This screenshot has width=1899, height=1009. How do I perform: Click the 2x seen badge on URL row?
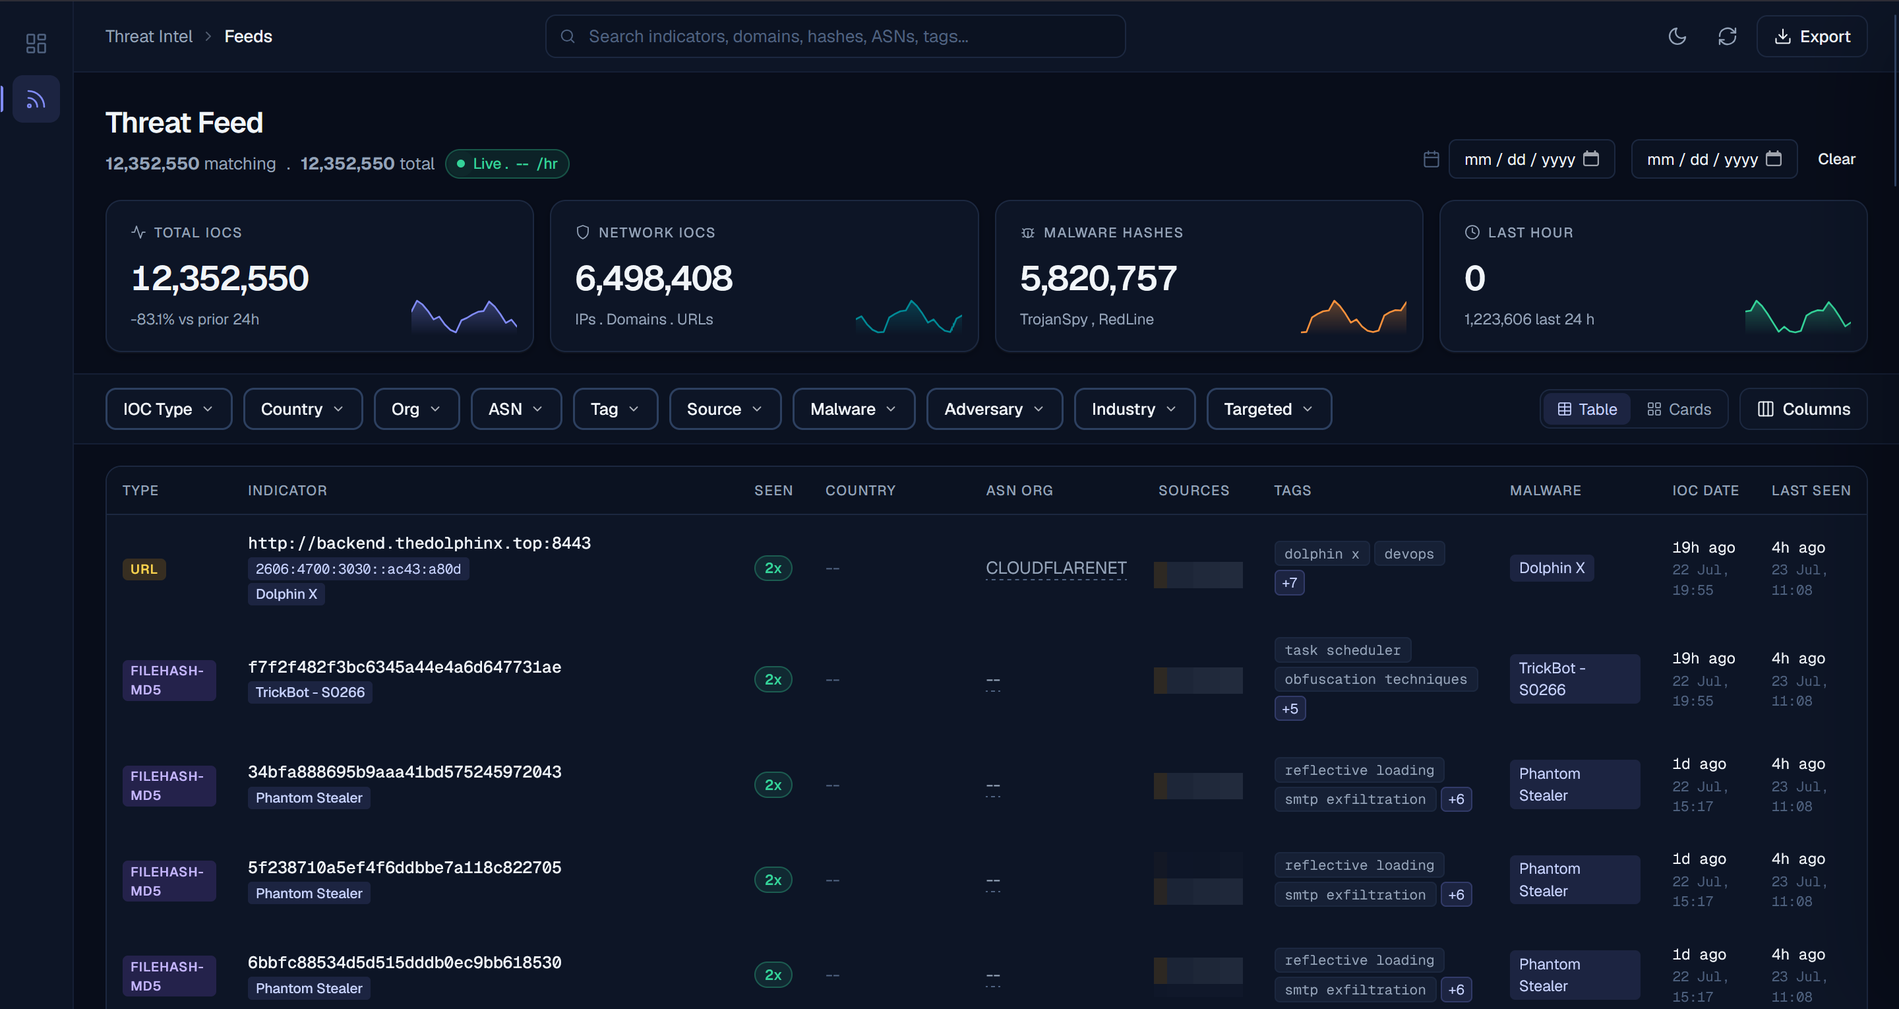tap(773, 568)
